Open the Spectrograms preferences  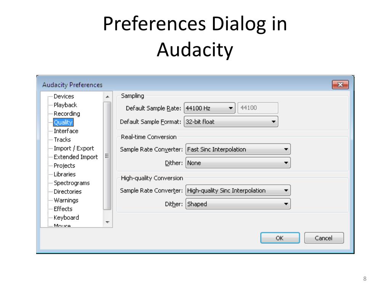coord(72,183)
